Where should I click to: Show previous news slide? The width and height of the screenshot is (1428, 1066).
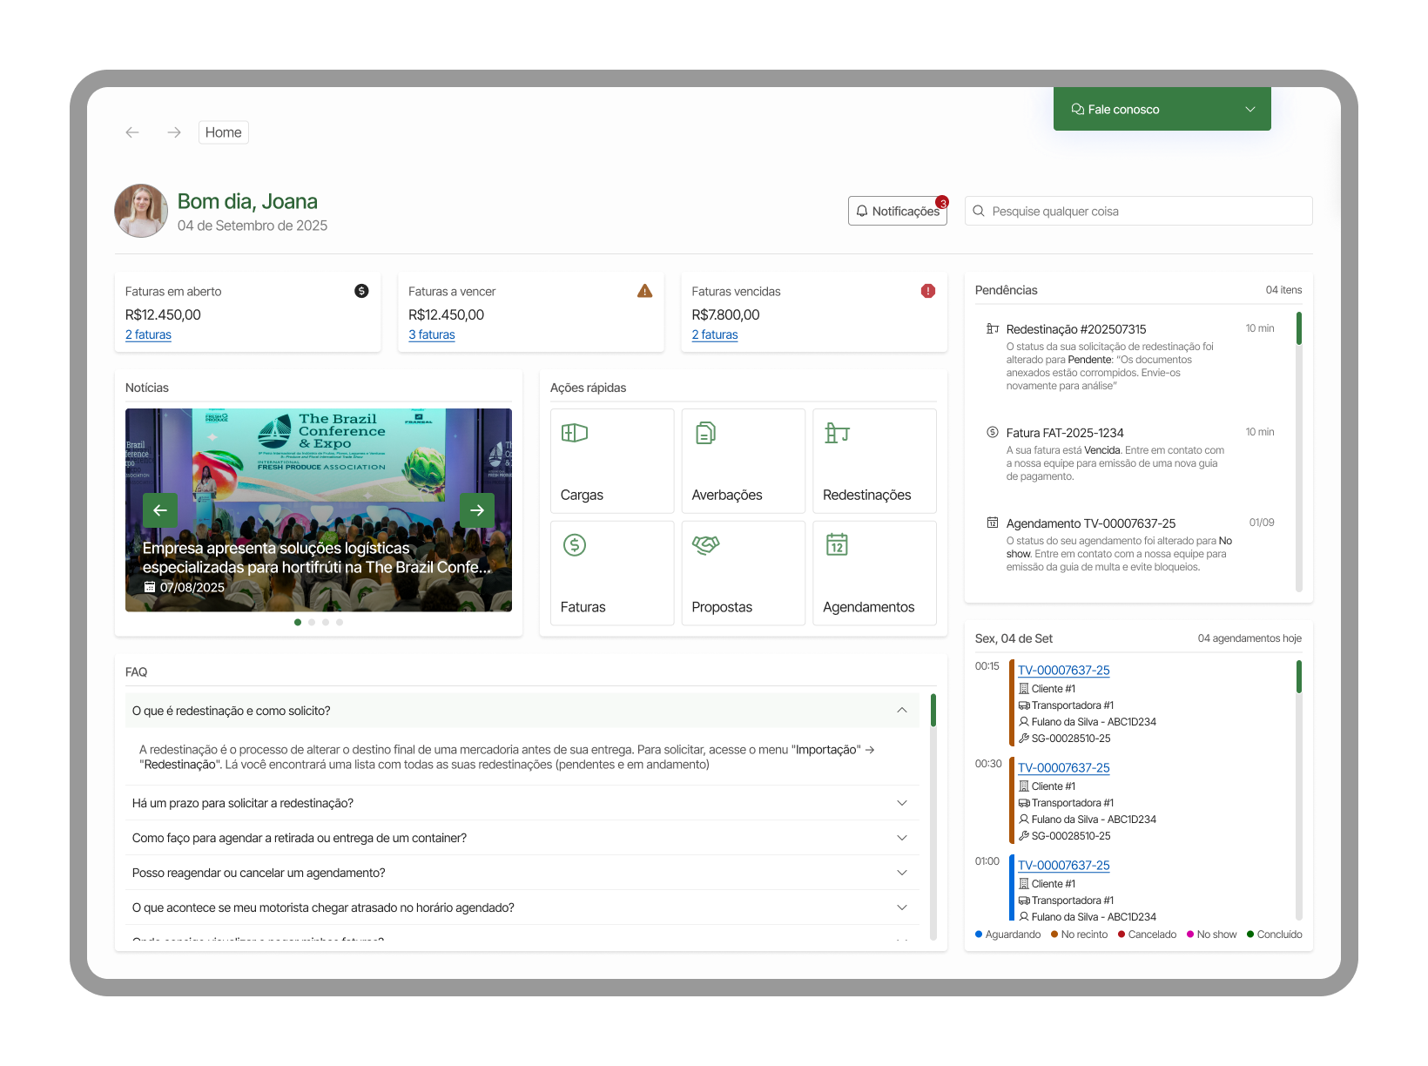coord(160,510)
